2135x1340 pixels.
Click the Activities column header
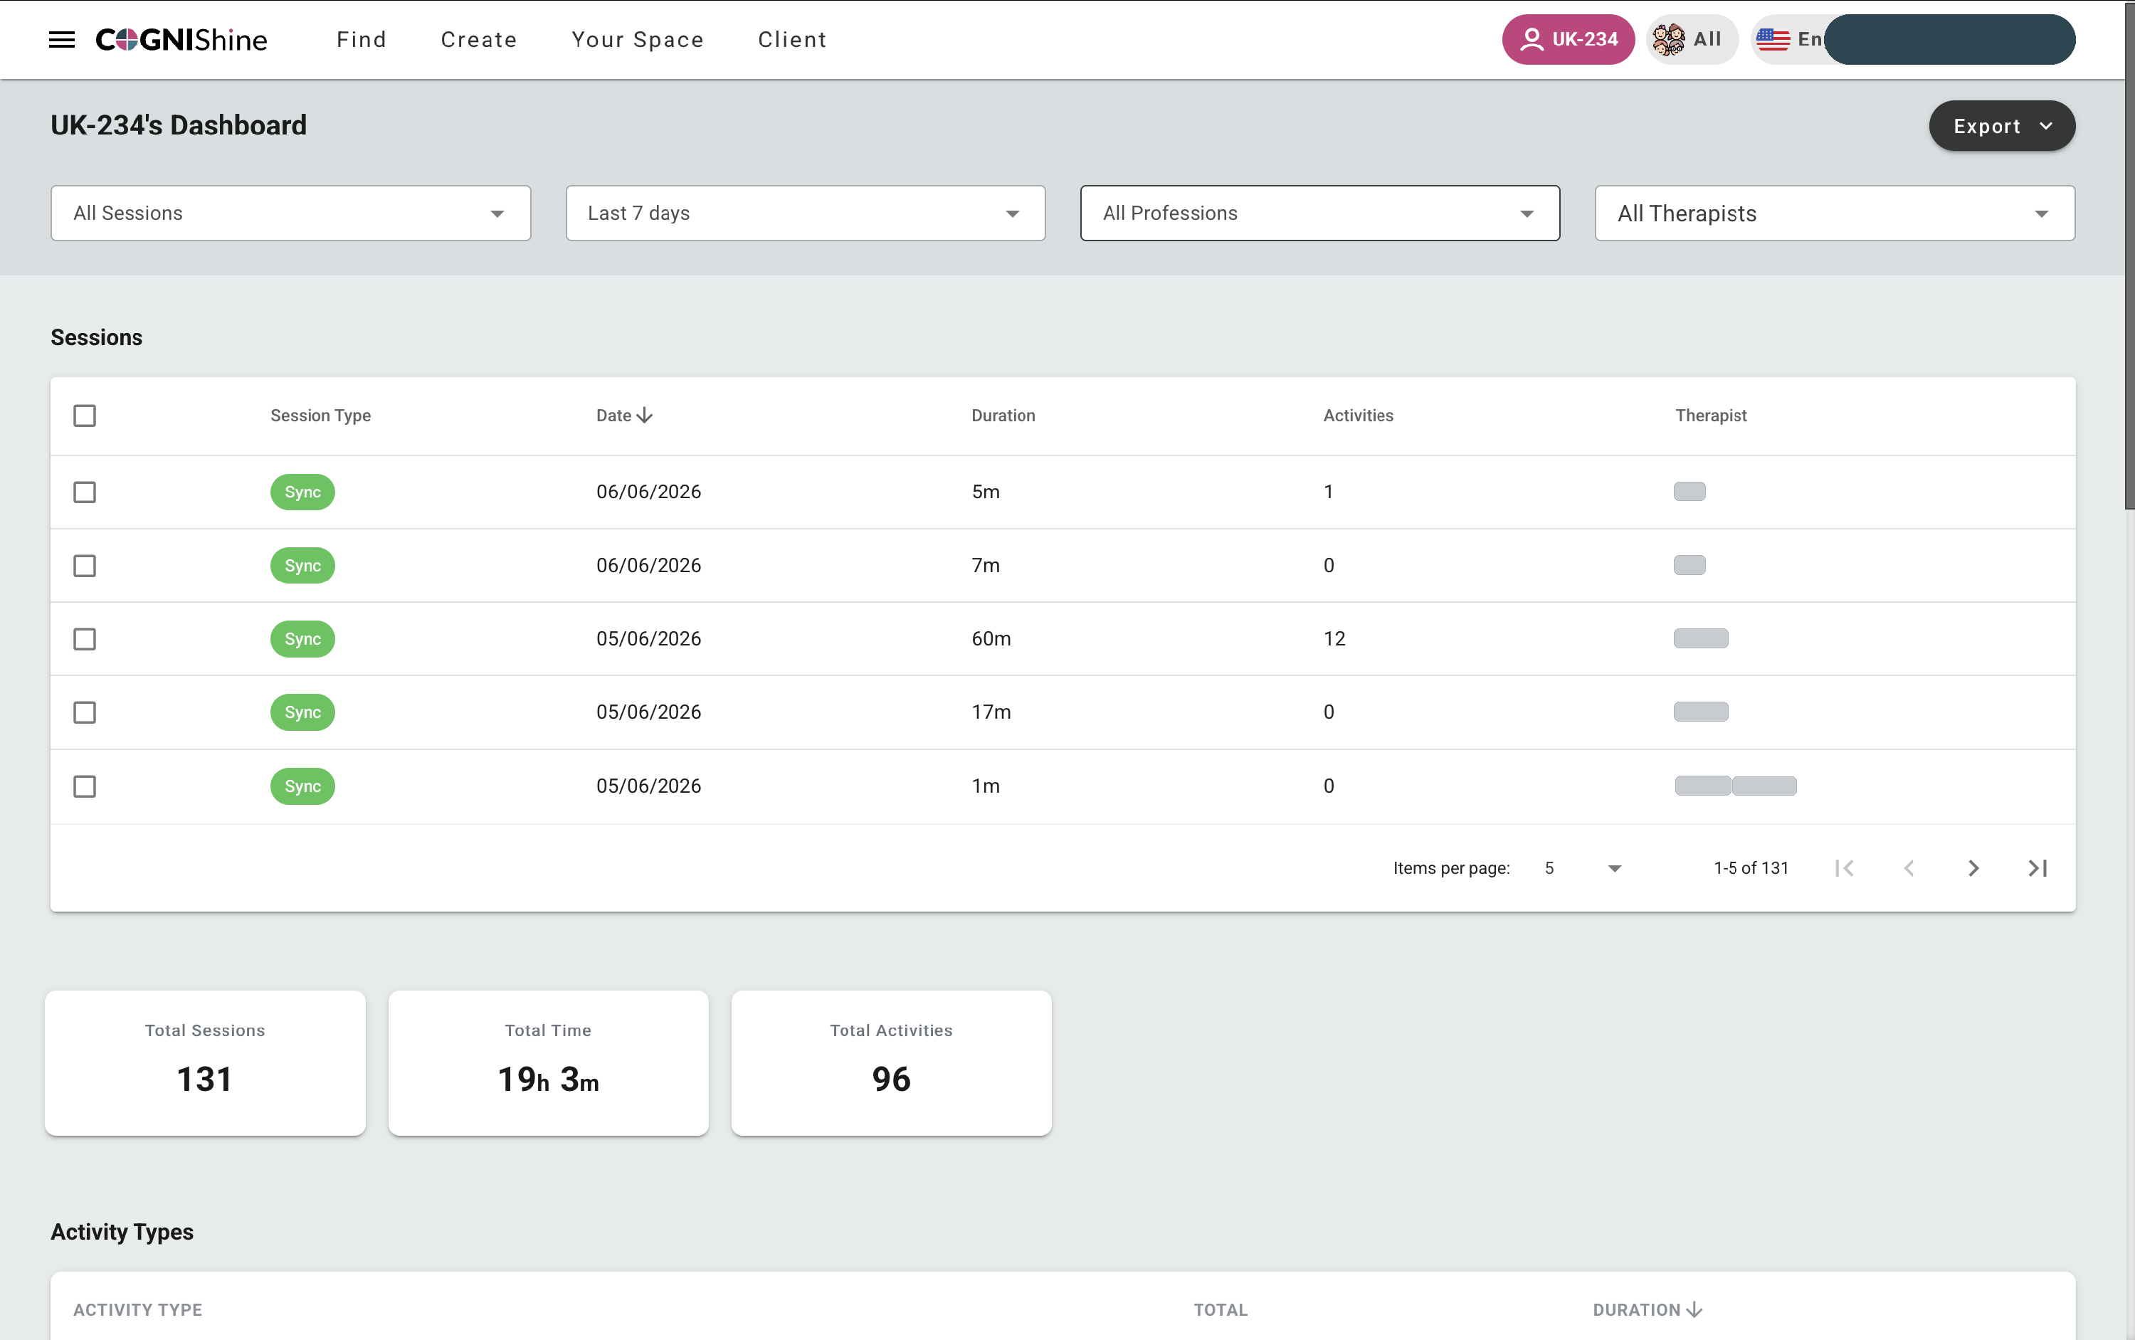pyautogui.click(x=1358, y=416)
